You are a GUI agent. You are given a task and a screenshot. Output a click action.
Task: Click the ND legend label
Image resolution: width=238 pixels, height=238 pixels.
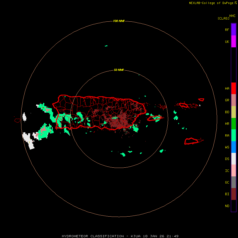227,206
